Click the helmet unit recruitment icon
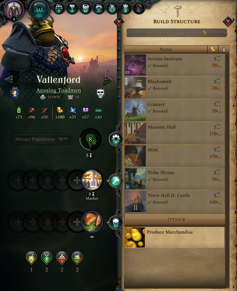Viewport: 237px width, 291px height. 116,222
